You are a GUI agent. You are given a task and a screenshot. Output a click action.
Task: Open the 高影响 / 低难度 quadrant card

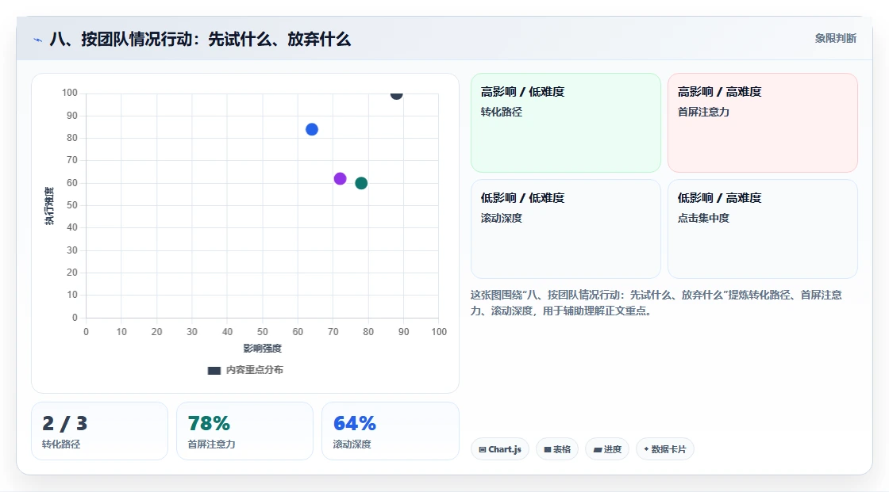click(x=566, y=123)
